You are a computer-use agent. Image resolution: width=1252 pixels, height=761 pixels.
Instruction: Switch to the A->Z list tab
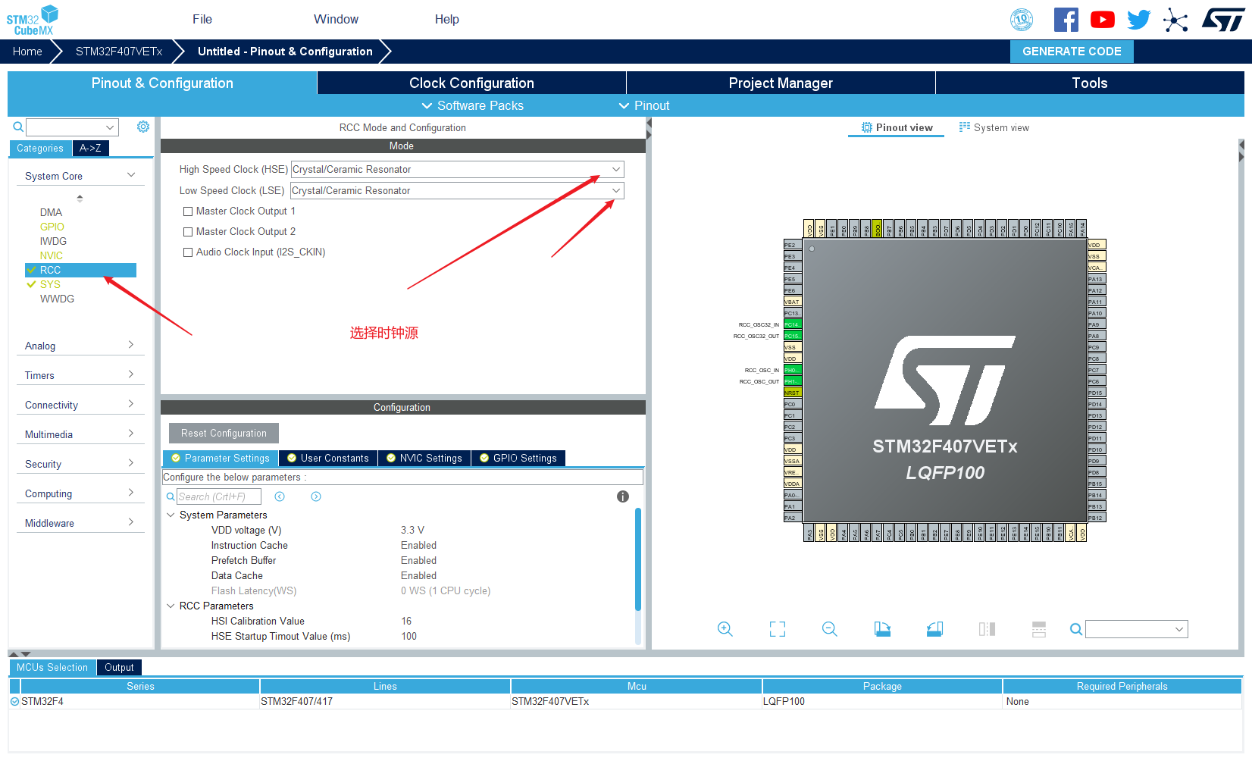click(x=90, y=149)
